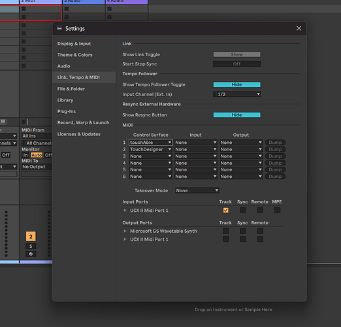Click Dump button for control surface 1
The image size is (341, 327).
click(275, 143)
